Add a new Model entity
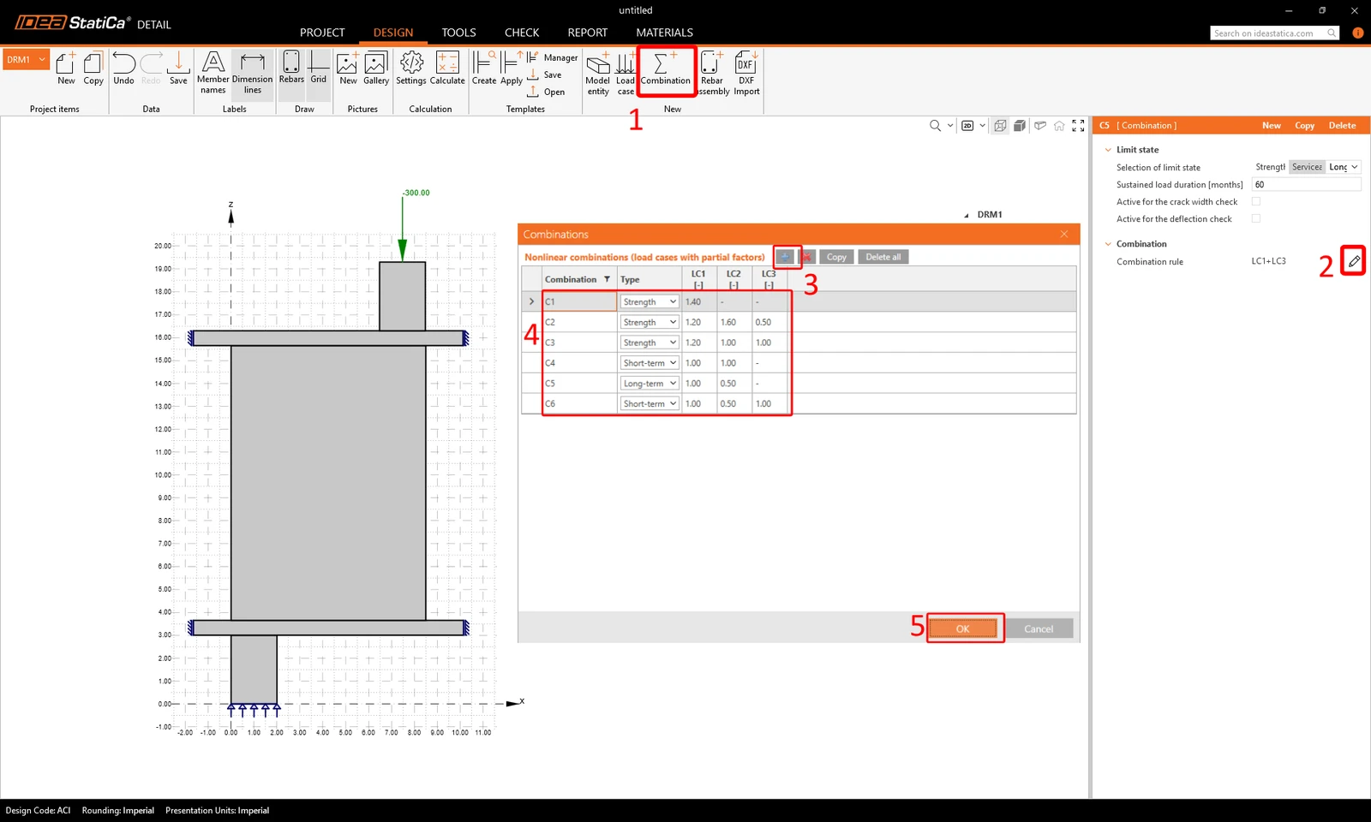1371x822 pixels. [598, 73]
